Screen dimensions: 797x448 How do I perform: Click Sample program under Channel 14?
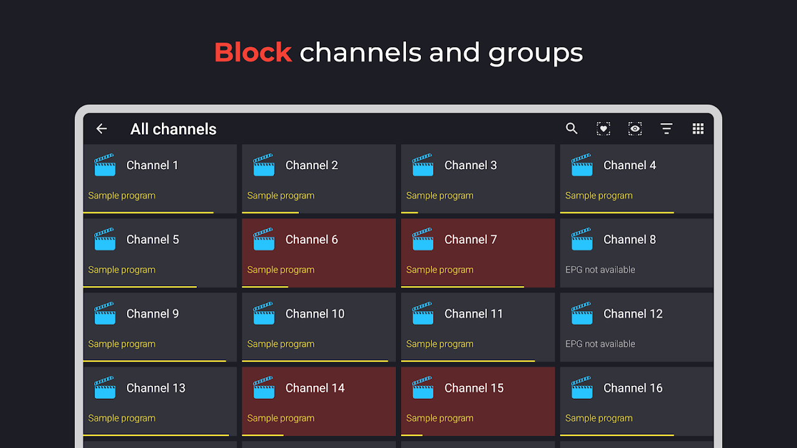[x=281, y=418]
